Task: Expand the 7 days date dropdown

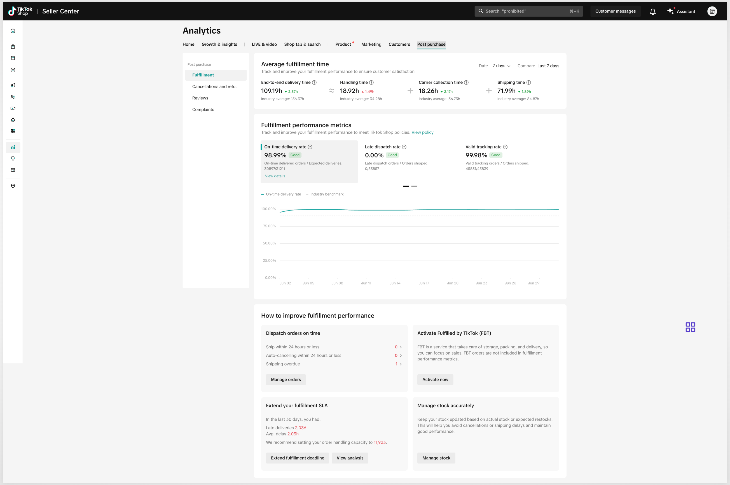Action: pos(501,66)
